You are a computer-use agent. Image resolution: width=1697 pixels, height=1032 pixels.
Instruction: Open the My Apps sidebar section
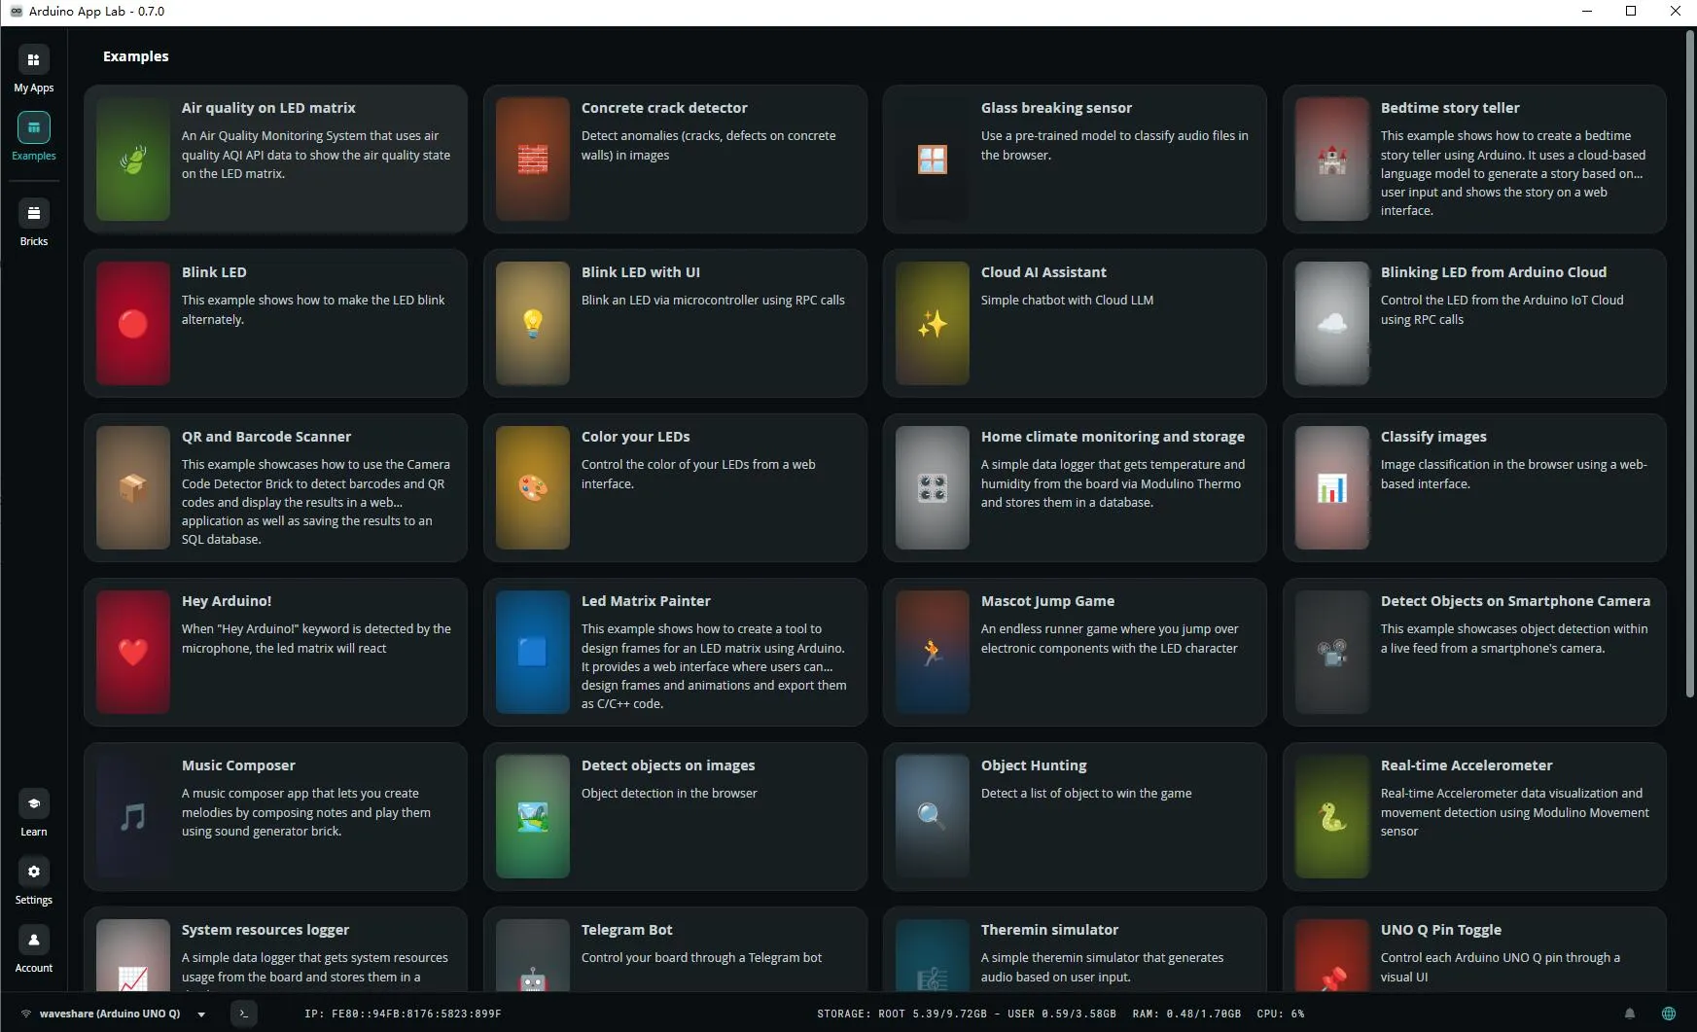click(33, 70)
